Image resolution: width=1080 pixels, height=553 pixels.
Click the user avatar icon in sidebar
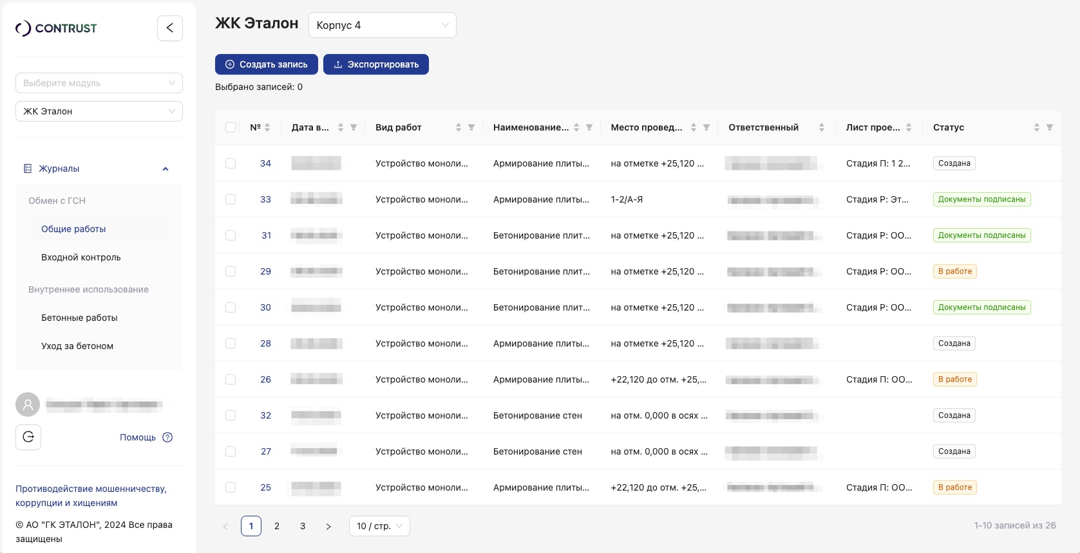point(28,405)
